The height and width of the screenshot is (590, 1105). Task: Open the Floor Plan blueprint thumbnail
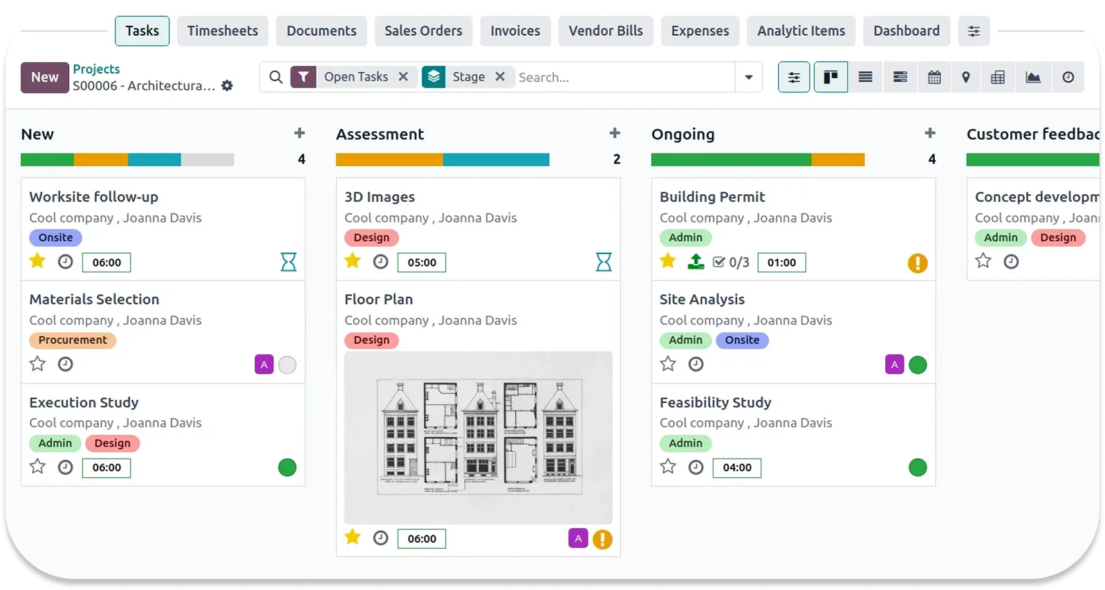point(478,437)
